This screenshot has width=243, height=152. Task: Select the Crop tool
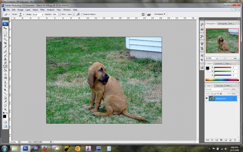click(5, 43)
